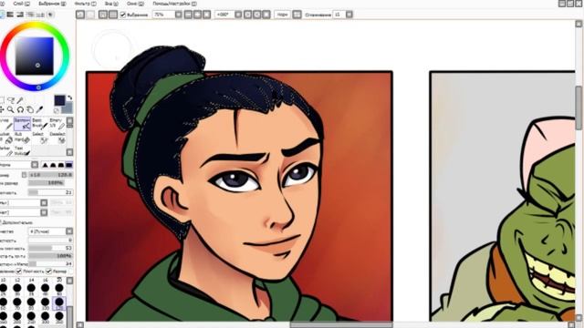Swap foreground and background colors arrow
The image size is (584, 328).
point(69,97)
